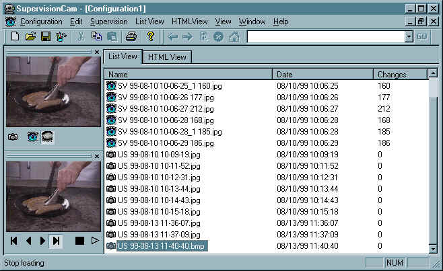Expand the address bar dropdown arrow
443x271 pixels.
click(x=409, y=37)
